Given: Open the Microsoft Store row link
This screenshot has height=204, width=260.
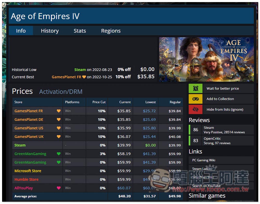Looking at the screenshot, I should [x=28, y=171].
